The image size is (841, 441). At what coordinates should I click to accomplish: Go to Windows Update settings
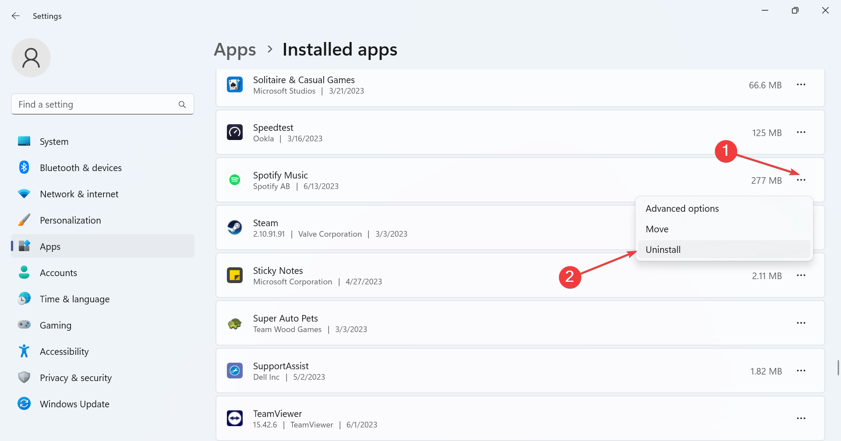(x=74, y=404)
